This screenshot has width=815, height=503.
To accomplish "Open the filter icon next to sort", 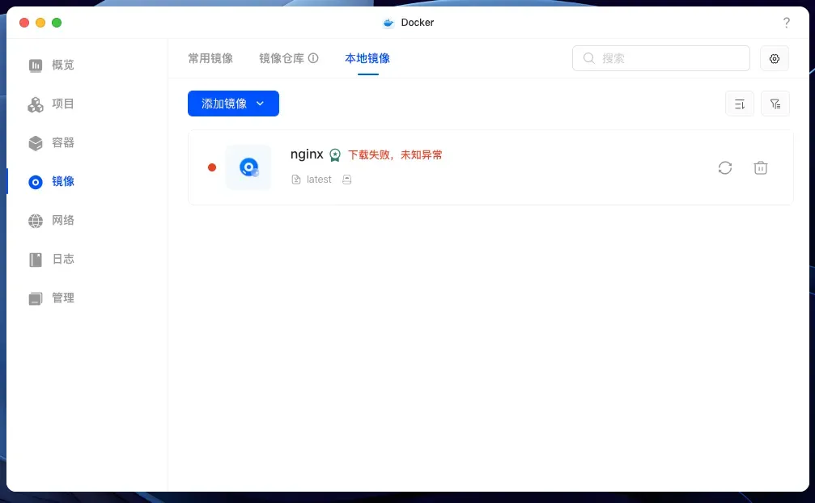I will point(775,104).
